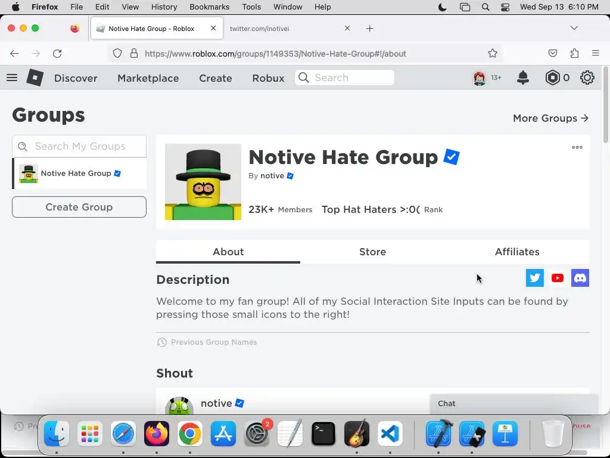Open System Settings from the Dock
Viewport: 610px width, 458px height.
point(257,434)
